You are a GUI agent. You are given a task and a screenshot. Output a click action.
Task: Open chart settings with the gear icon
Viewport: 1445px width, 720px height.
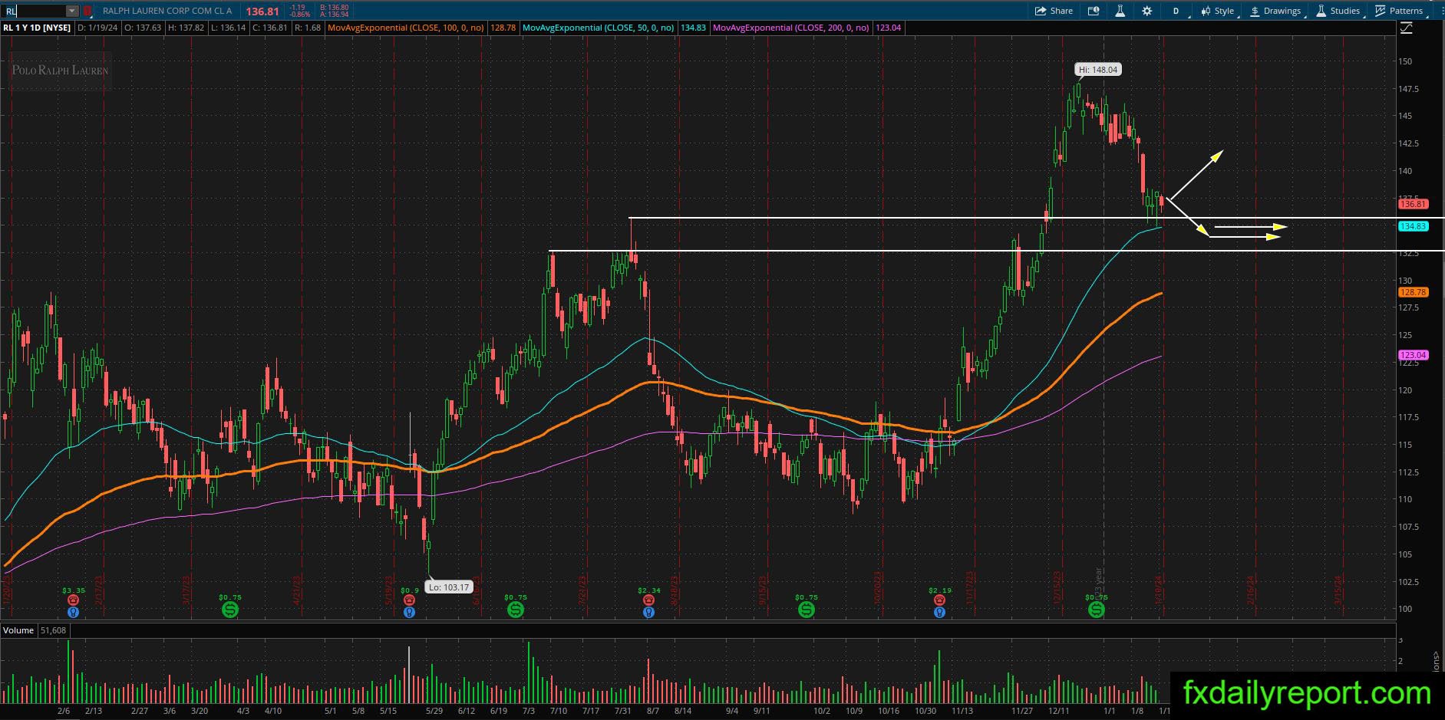(x=1147, y=11)
